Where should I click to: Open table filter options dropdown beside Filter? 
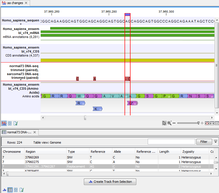[215, 141]
